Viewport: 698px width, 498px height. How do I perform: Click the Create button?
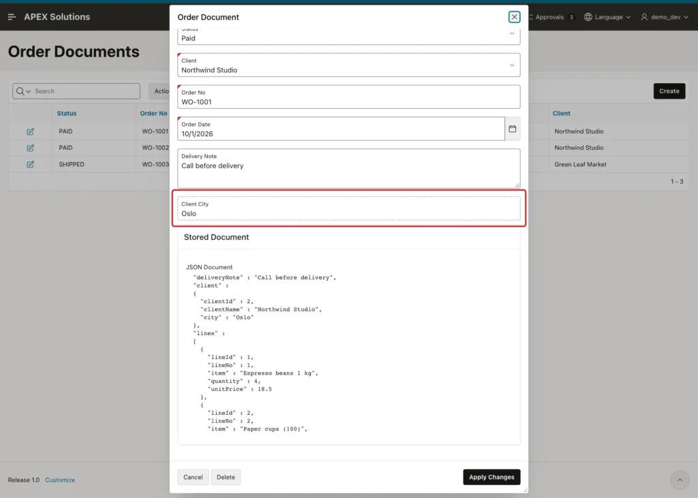(669, 91)
